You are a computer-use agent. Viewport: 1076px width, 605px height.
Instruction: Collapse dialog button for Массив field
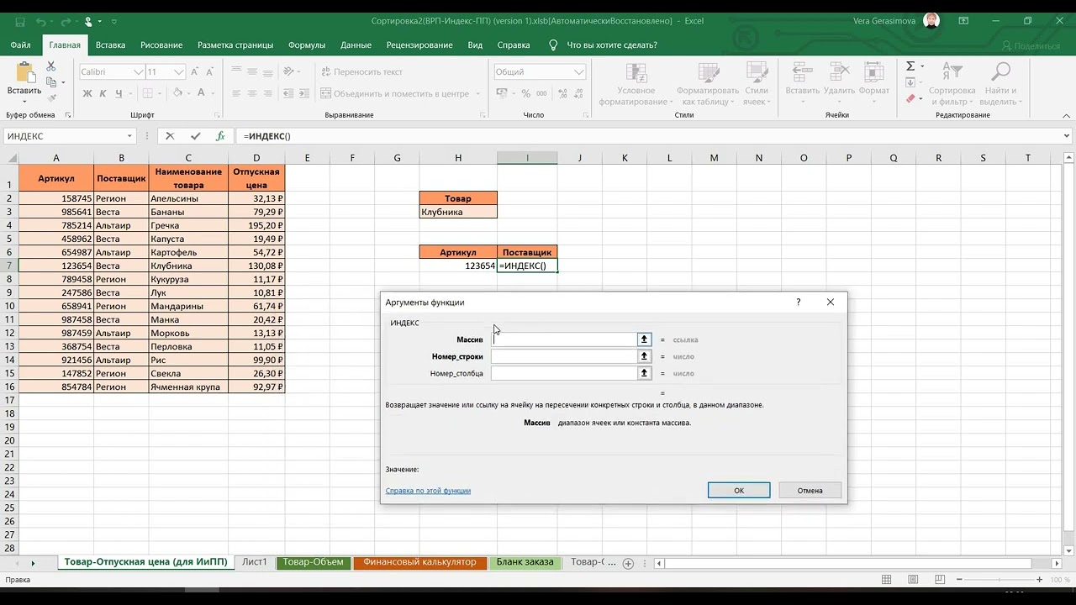tap(644, 339)
